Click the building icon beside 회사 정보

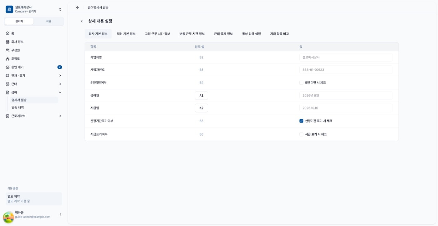tap(8, 42)
